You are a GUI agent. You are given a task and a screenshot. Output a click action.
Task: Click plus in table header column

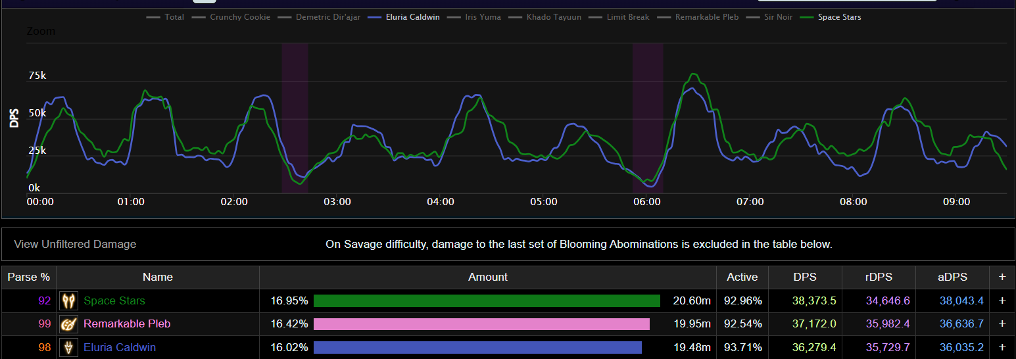[1002, 277]
